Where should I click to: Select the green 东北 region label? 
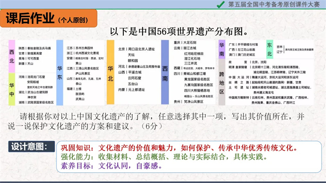tap(270, 49)
